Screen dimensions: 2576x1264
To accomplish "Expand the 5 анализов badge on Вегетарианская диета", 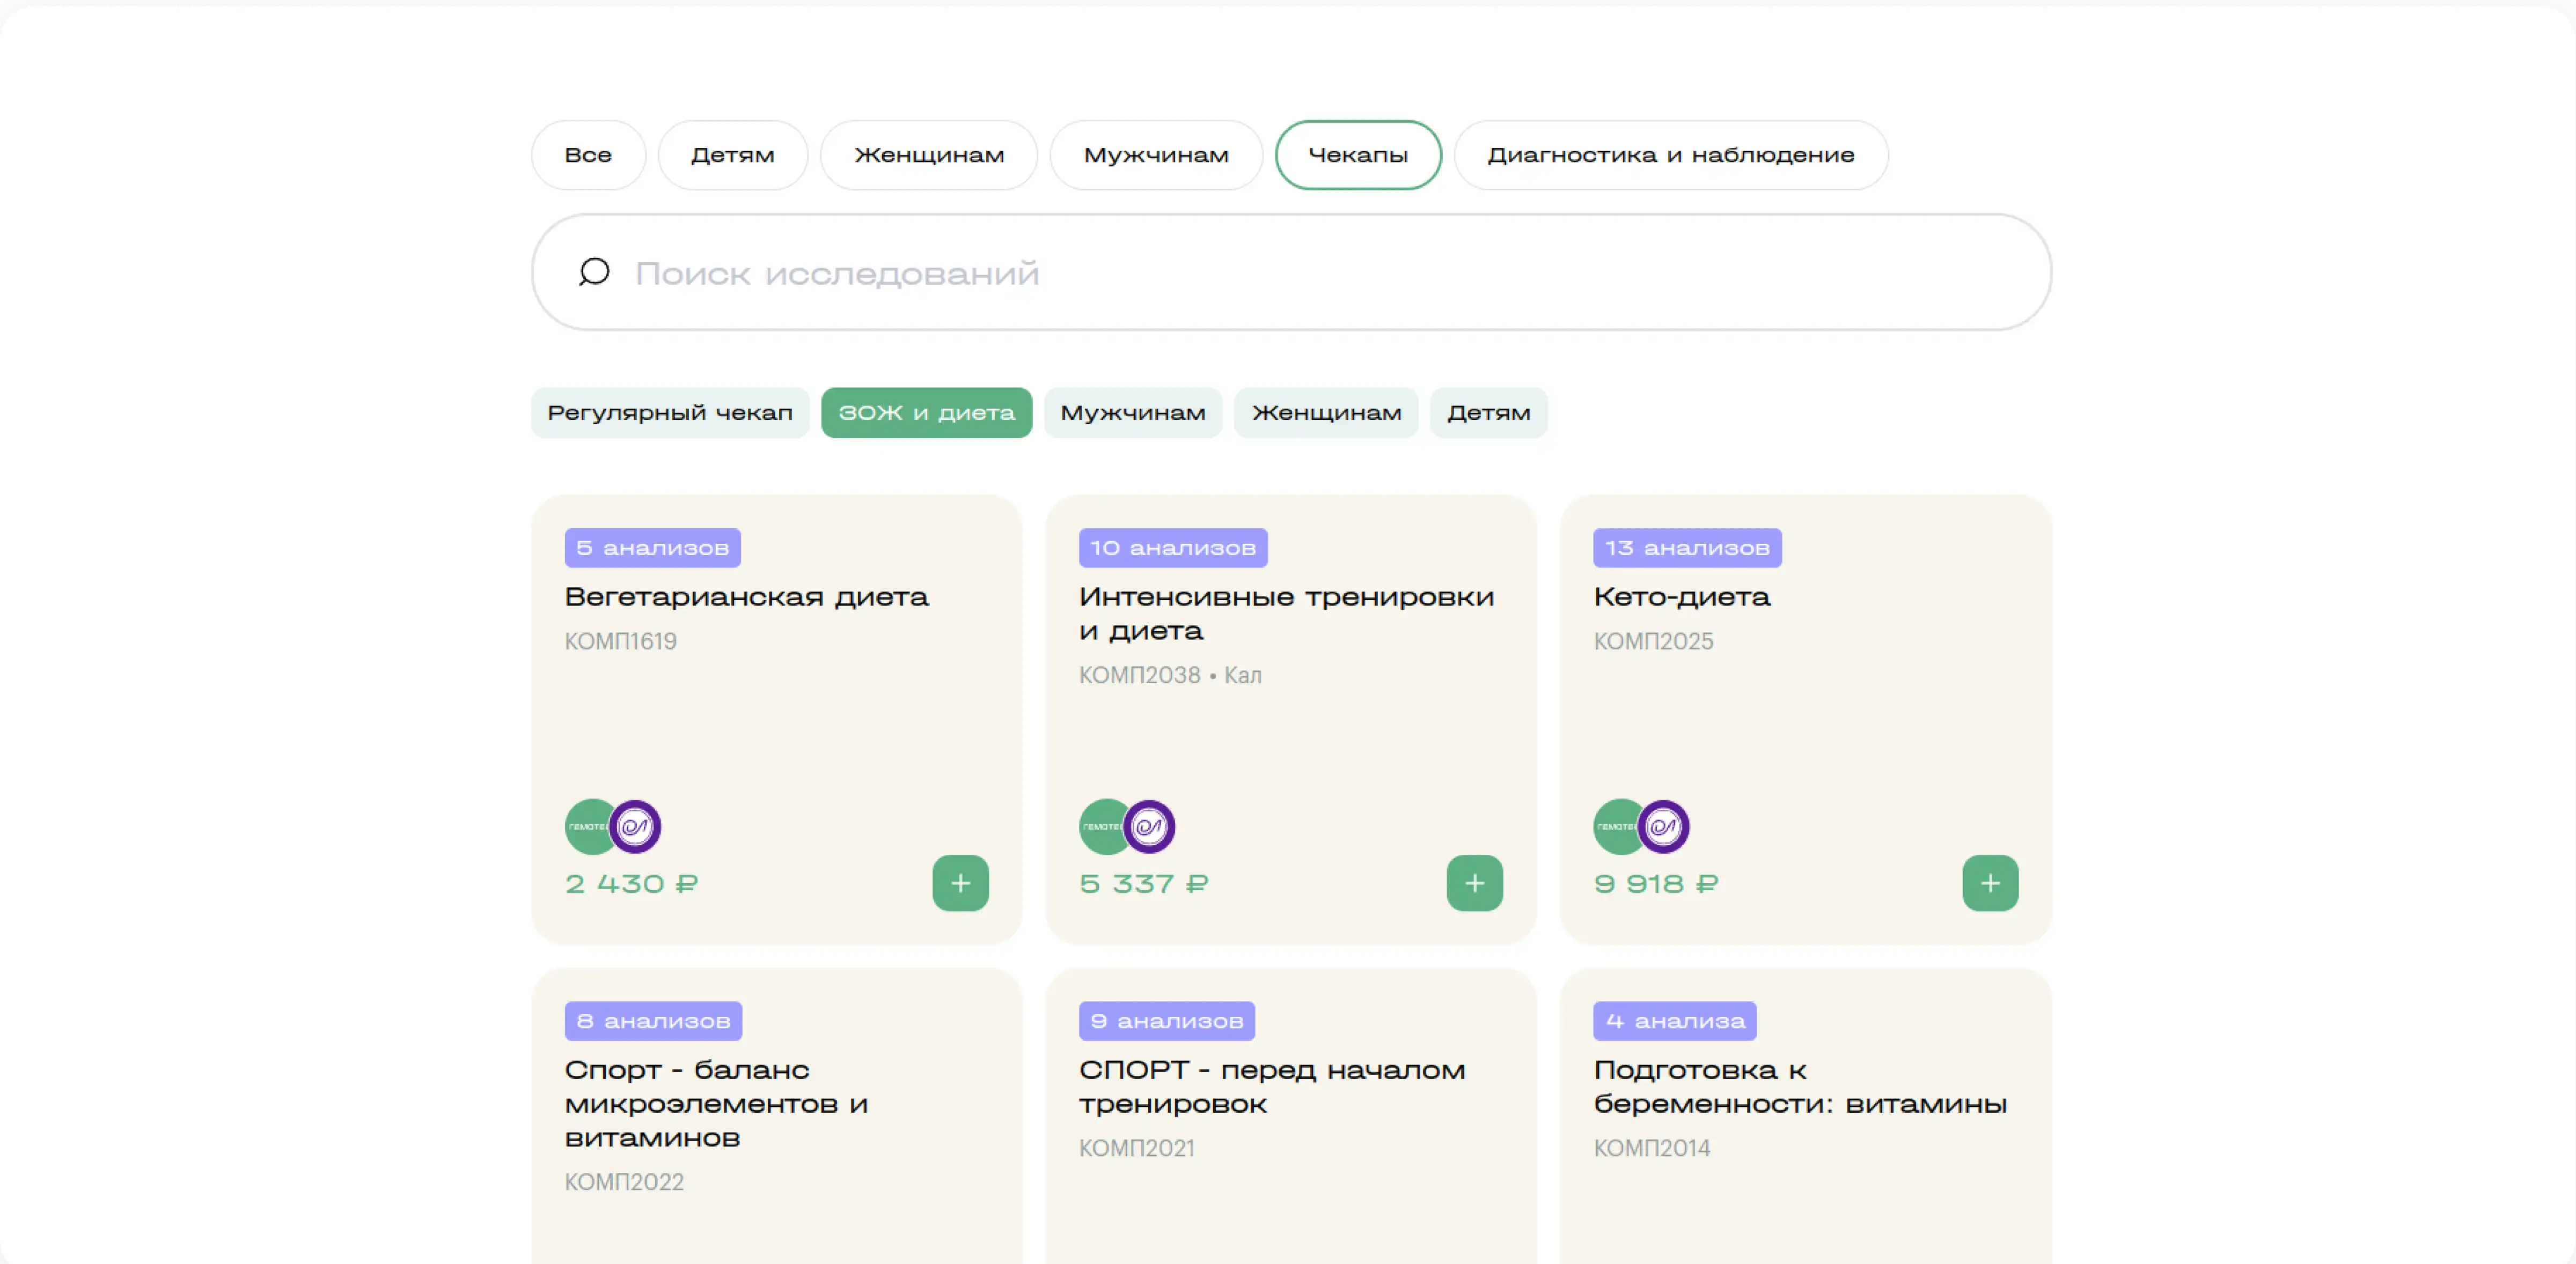I will (652, 546).
